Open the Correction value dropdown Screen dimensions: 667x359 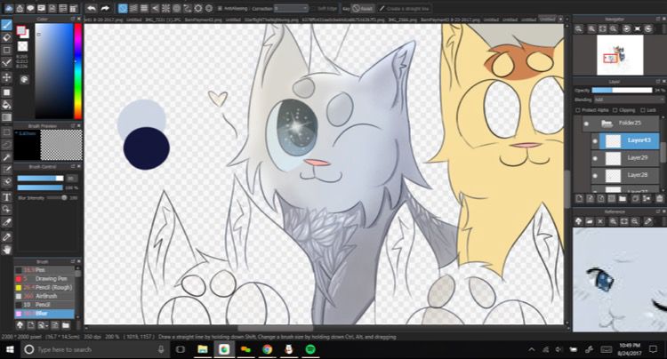pos(289,8)
